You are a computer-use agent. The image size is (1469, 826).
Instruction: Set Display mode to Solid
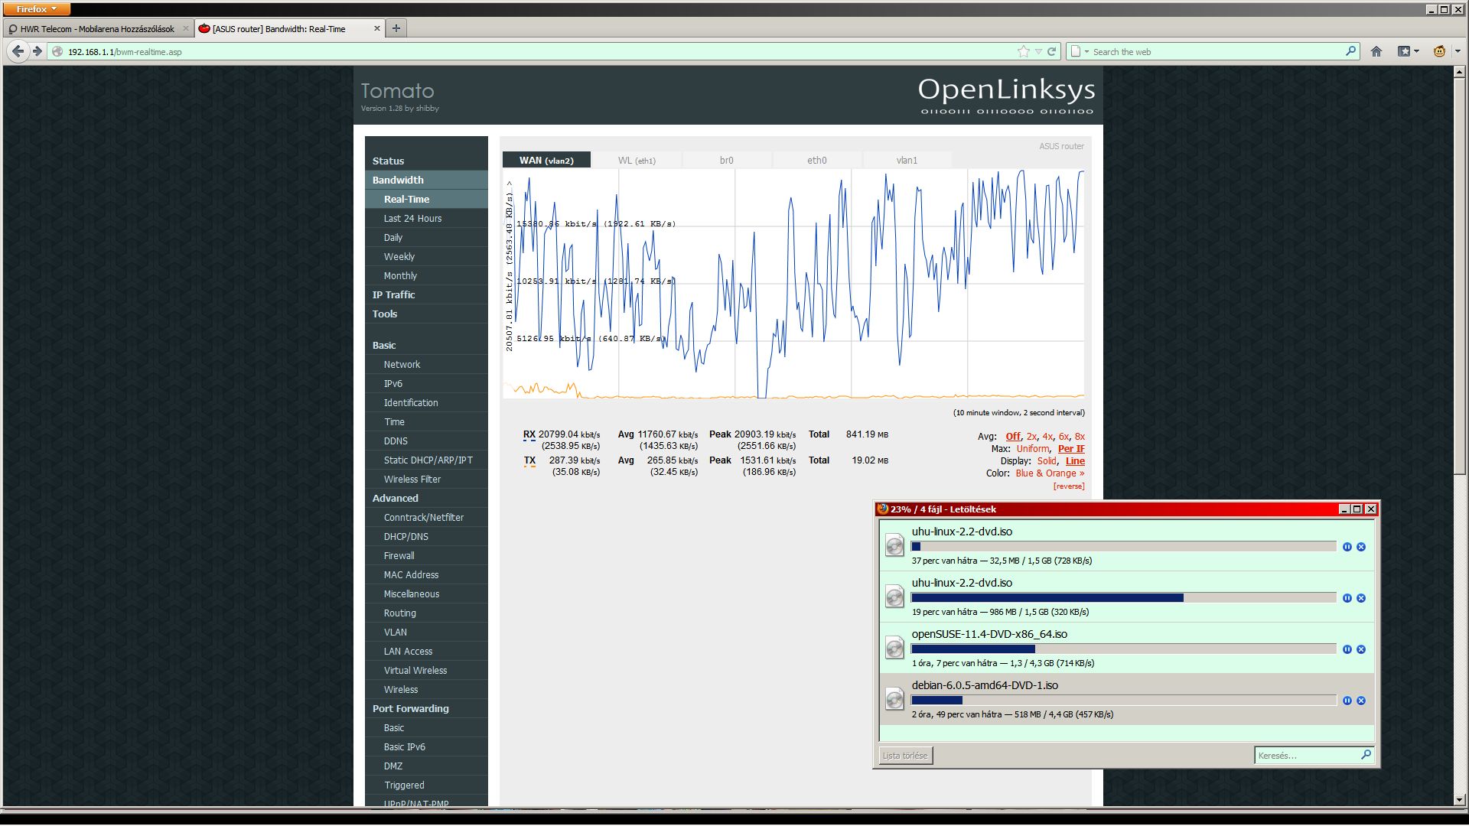click(x=1047, y=461)
